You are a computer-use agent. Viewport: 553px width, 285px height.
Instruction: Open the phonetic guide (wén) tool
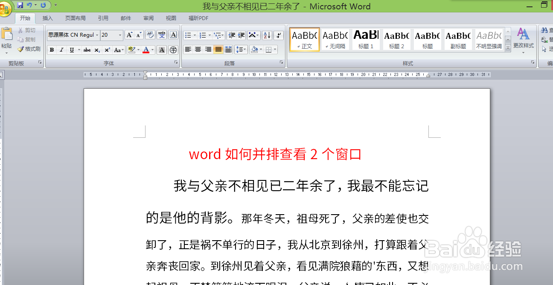click(x=162, y=35)
